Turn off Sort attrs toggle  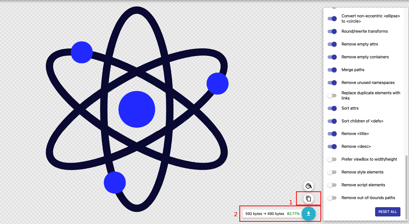point(332,108)
